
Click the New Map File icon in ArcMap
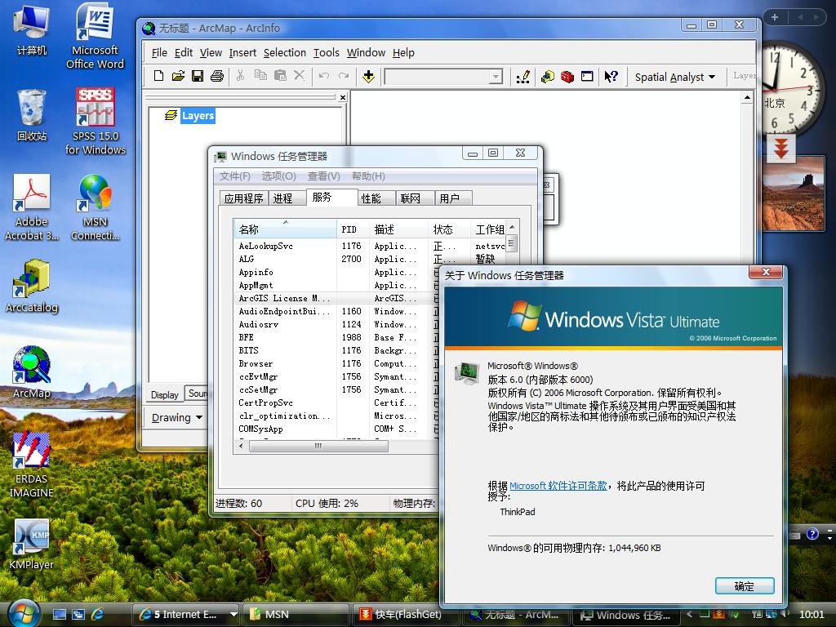158,76
